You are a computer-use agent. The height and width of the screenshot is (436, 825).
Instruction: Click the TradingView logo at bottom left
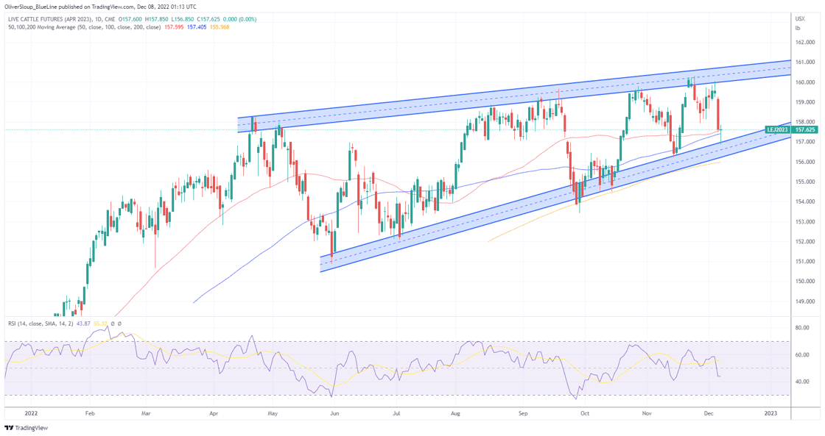tap(26, 428)
